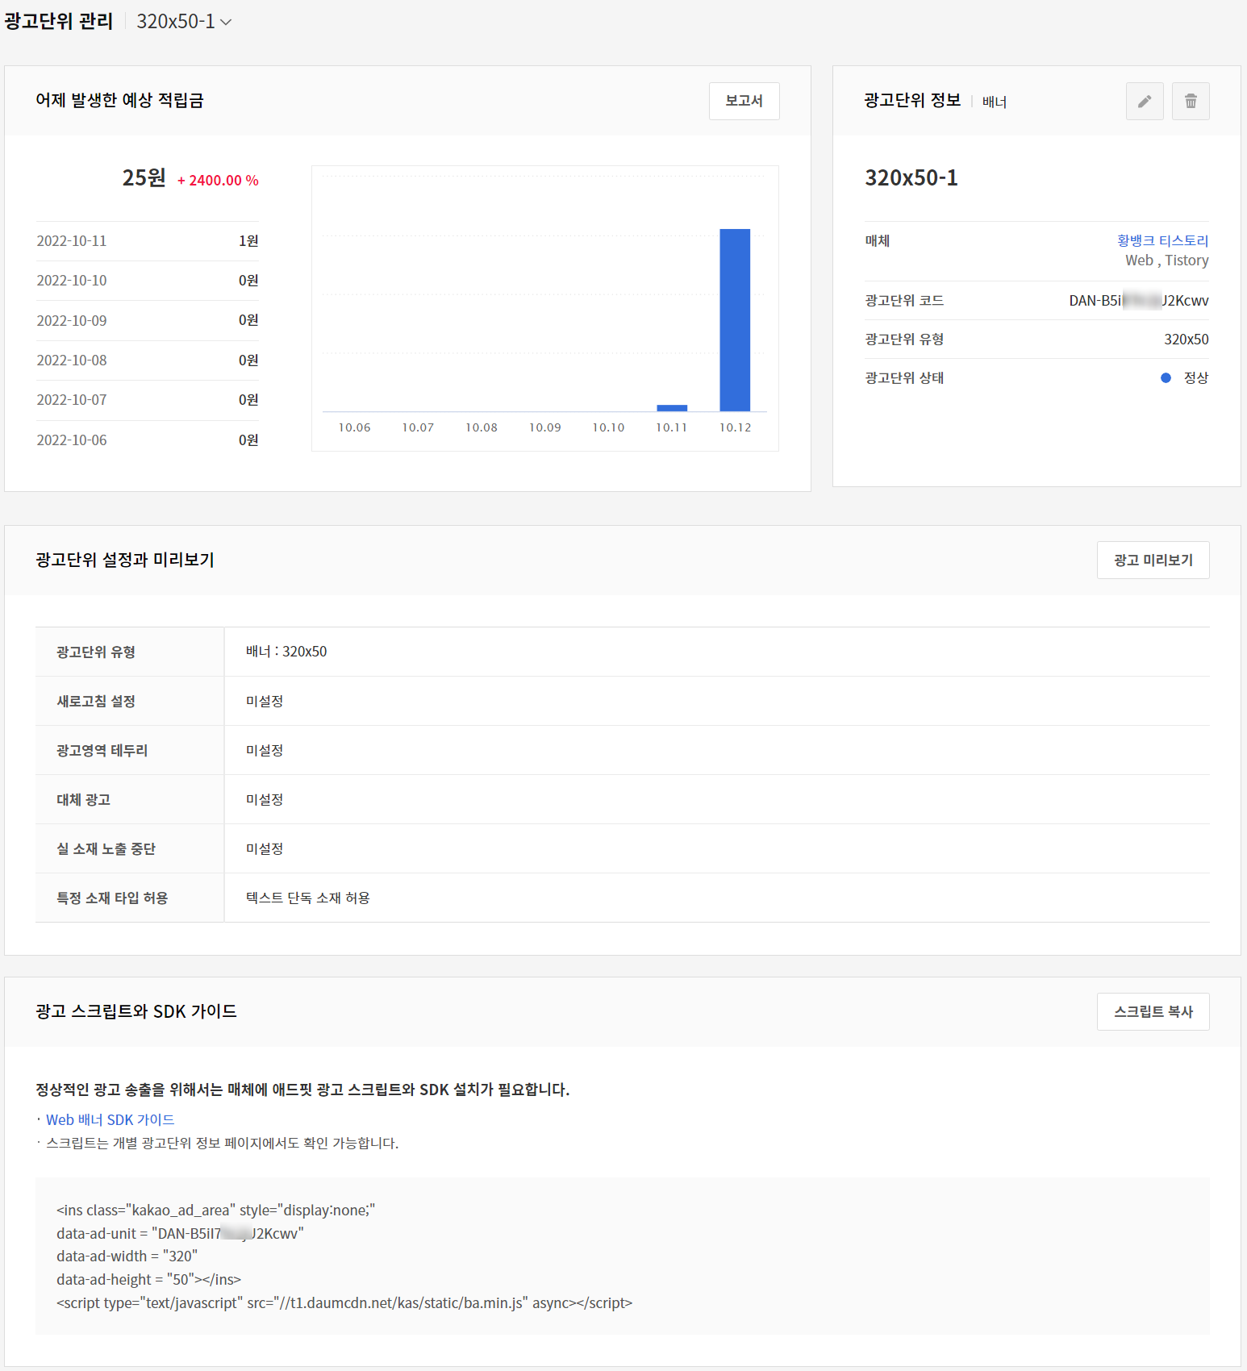Copy script with 스크립트 복사 button
This screenshot has width=1247, height=1371.
[1153, 1011]
